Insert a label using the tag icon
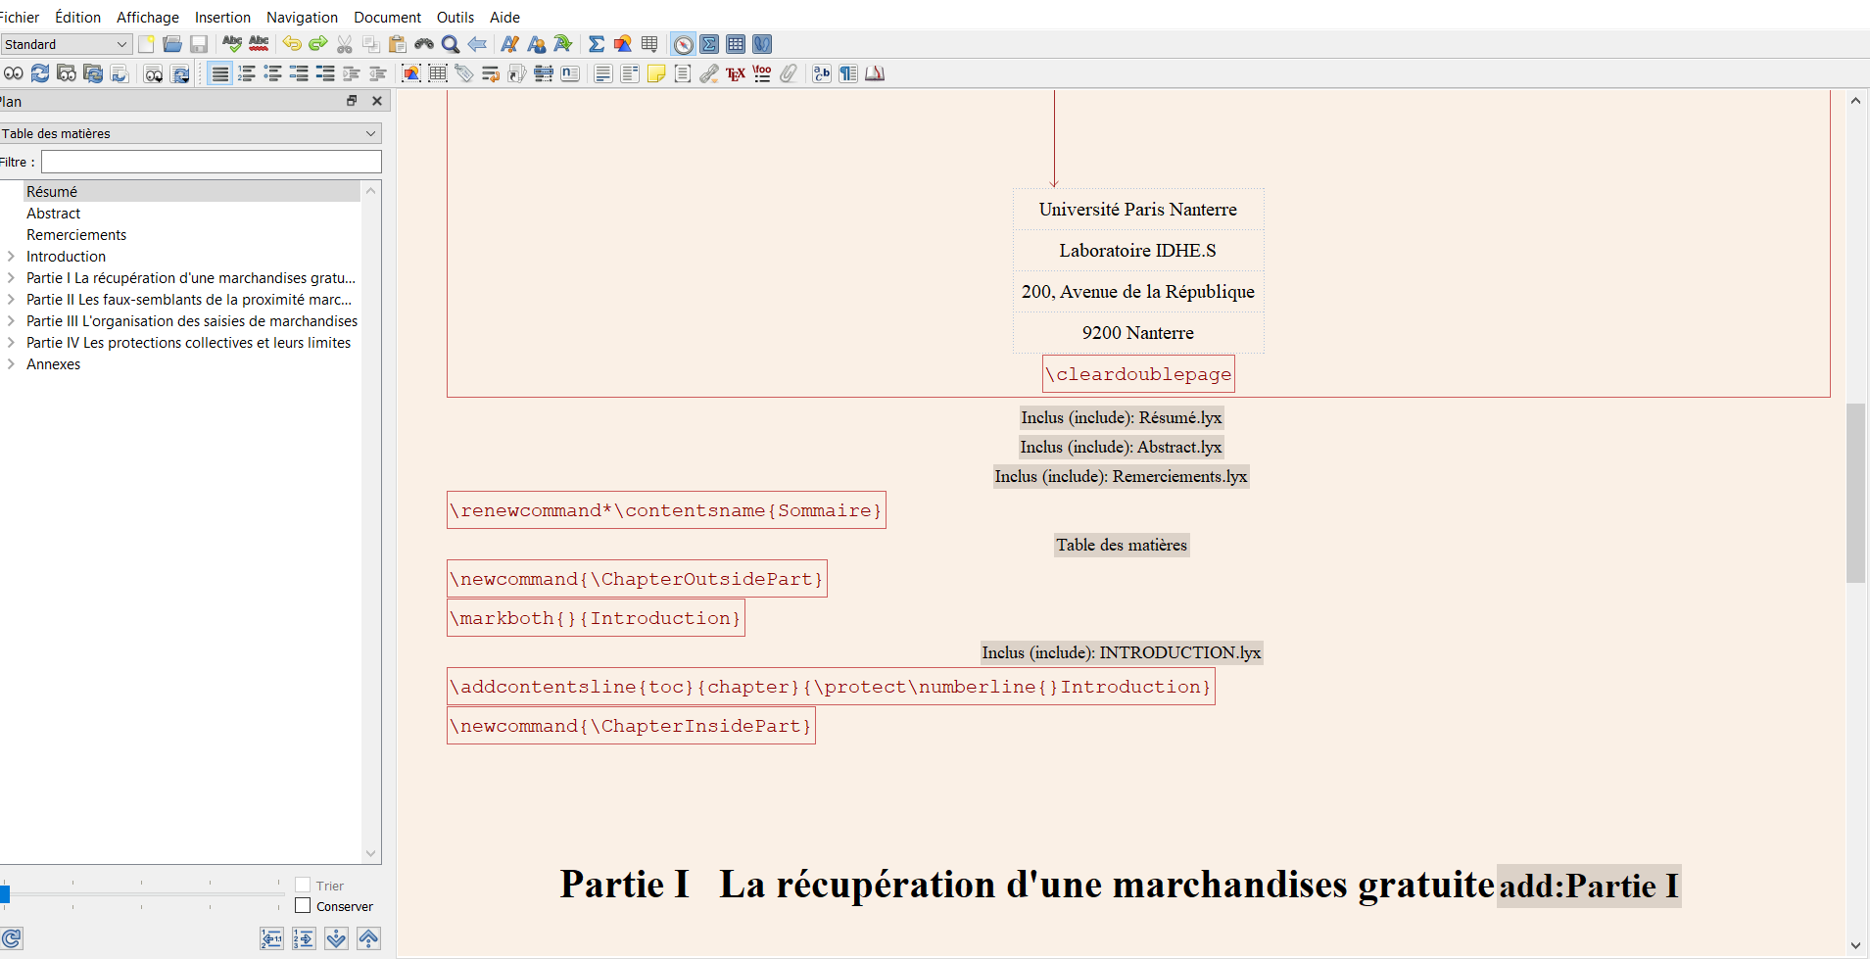Image resolution: width=1870 pixels, height=959 pixels. click(x=464, y=73)
